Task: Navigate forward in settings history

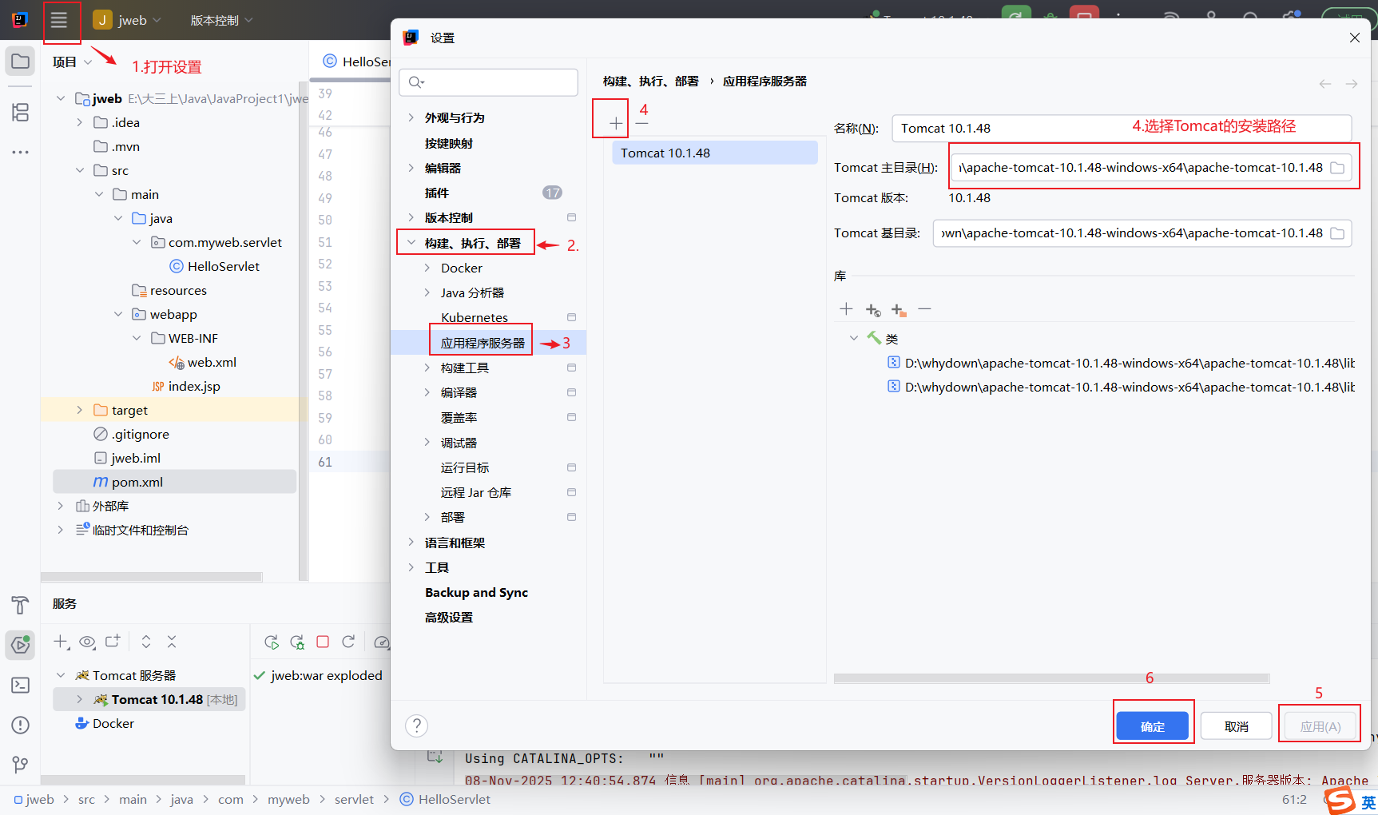Action: click(1352, 84)
